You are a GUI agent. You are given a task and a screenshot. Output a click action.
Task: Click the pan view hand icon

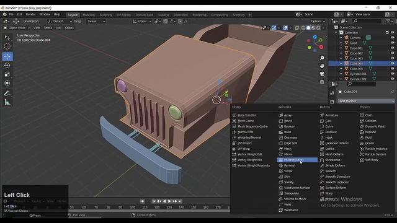(x=322, y=66)
